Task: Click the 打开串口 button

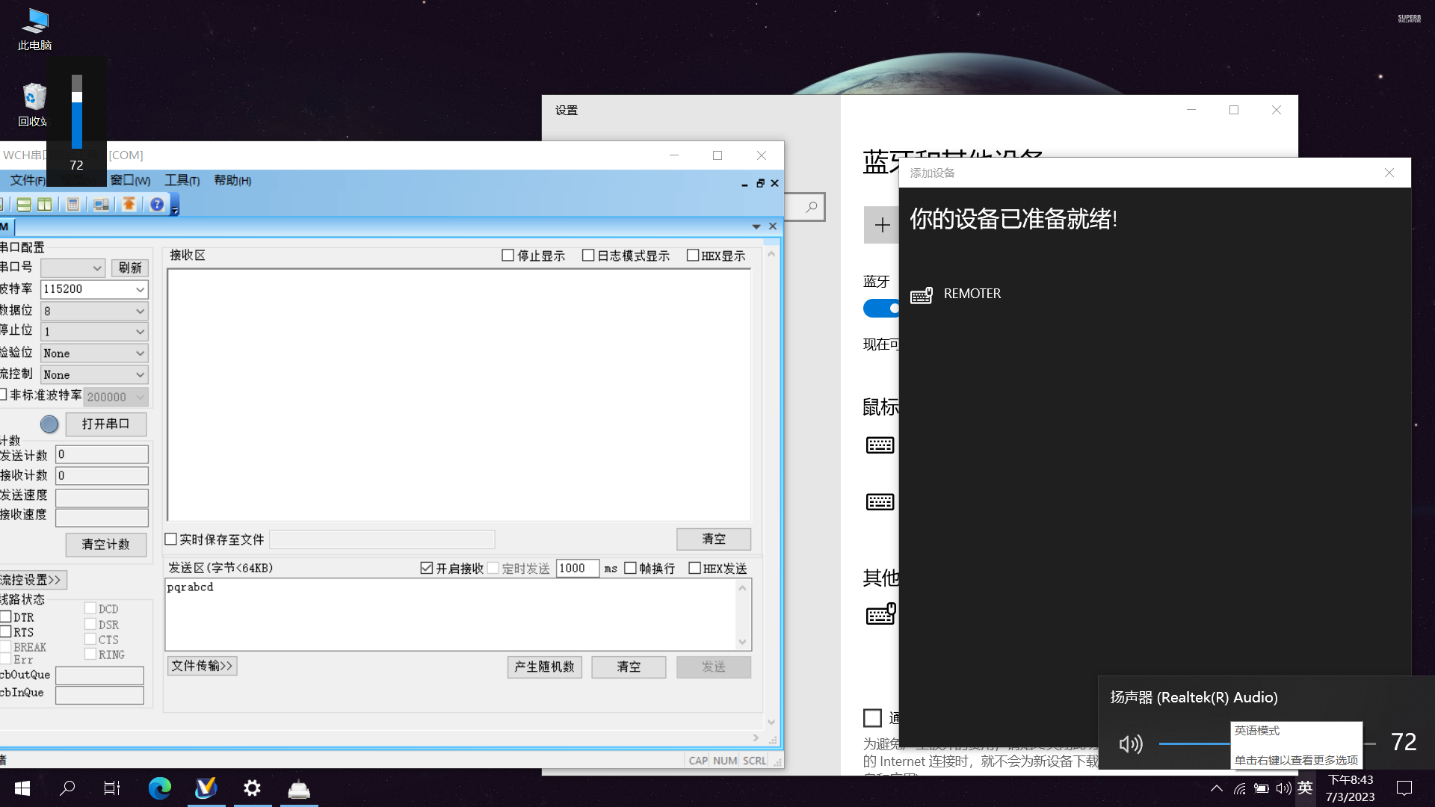Action: pos(105,424)
